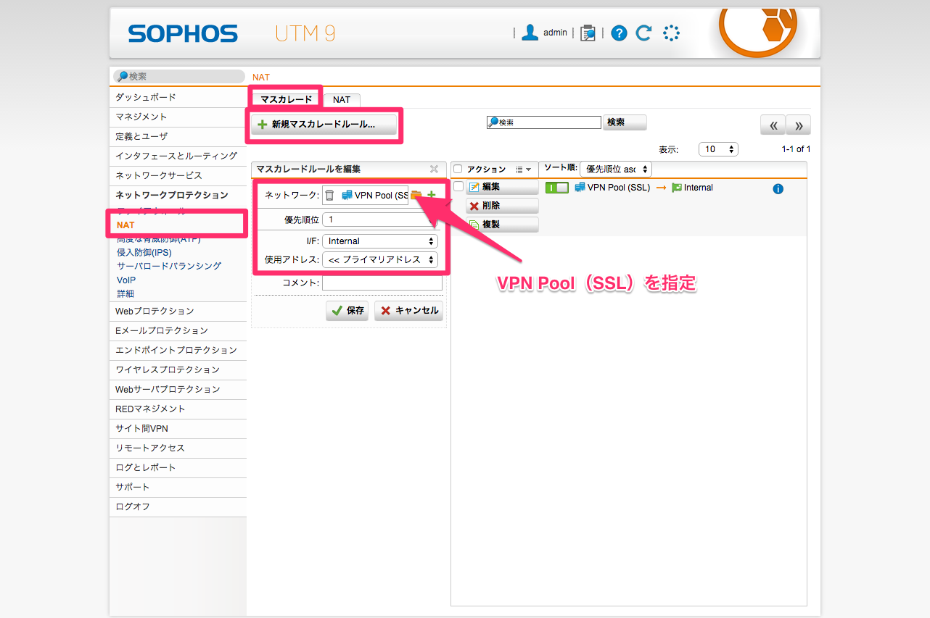Save the rule with 保存 button
Screen dimensions: 930x618
coord(347,310)
